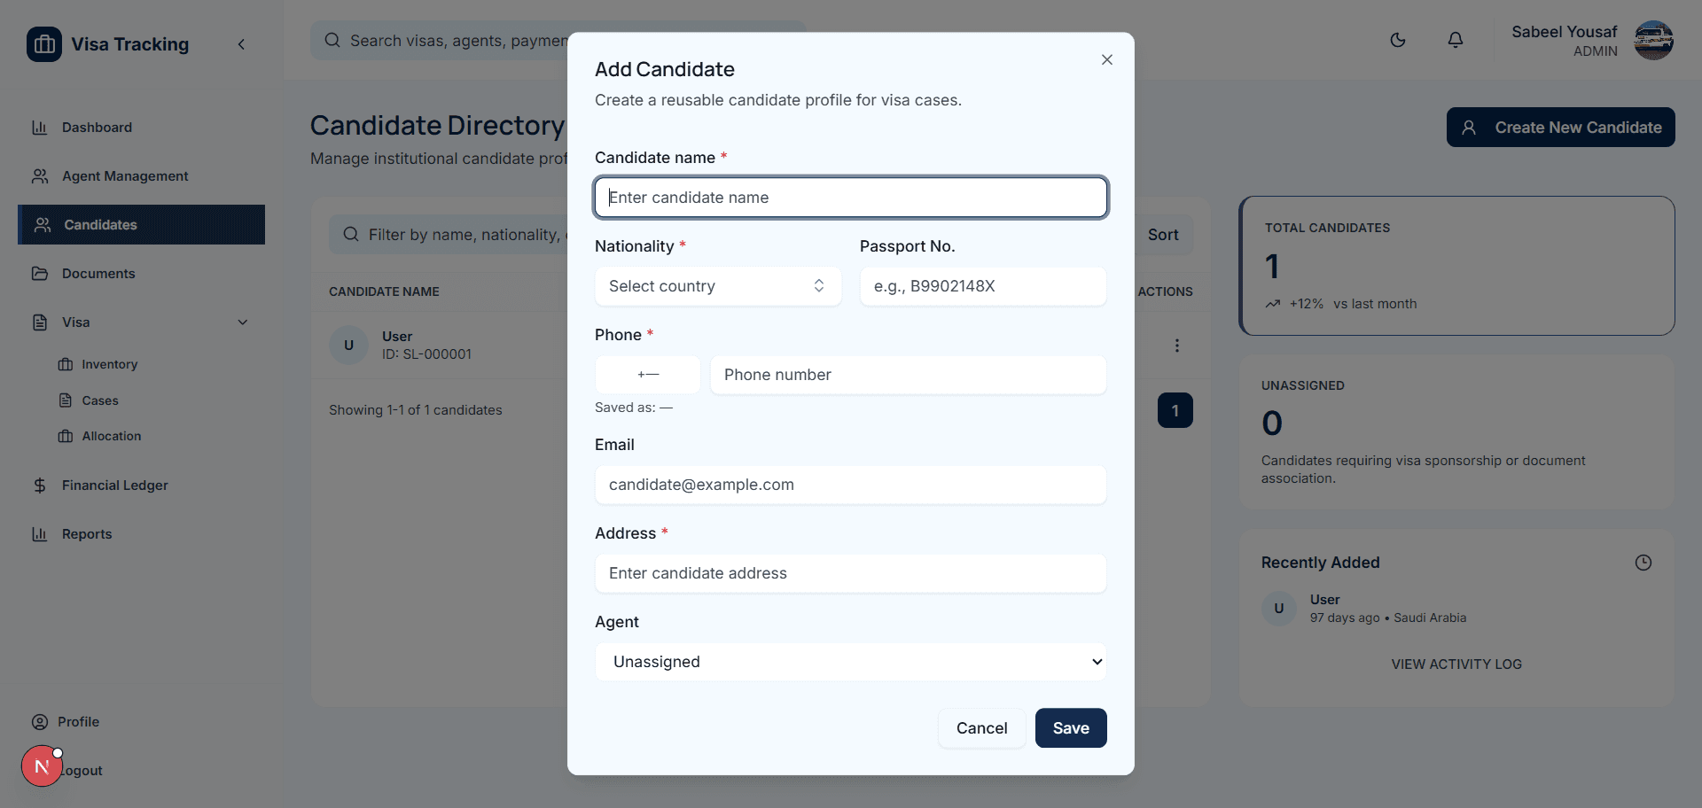Click Create New Candidate button
The image size is (1702, 808).
(x=1561, y=128)
